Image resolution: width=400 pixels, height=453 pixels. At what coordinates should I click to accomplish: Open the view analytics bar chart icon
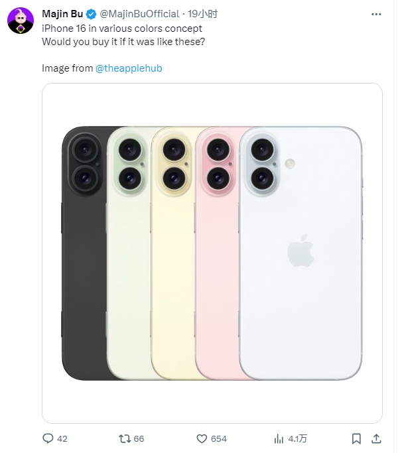[x=279, y=438]
